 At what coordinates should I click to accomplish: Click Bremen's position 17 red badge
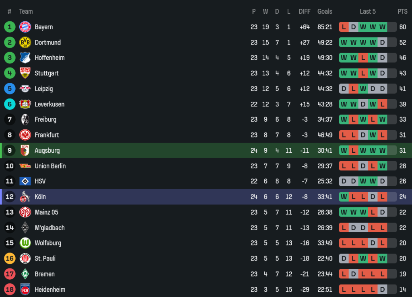[x=10, y=274]
